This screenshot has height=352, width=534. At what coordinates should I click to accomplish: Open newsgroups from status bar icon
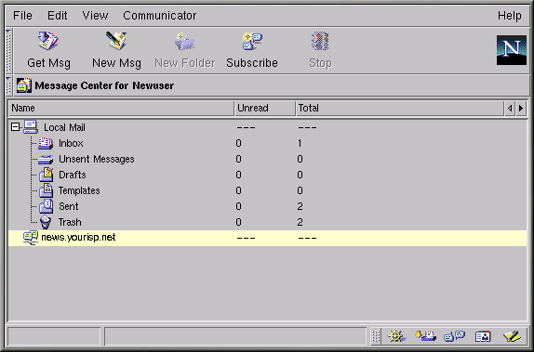454,336
